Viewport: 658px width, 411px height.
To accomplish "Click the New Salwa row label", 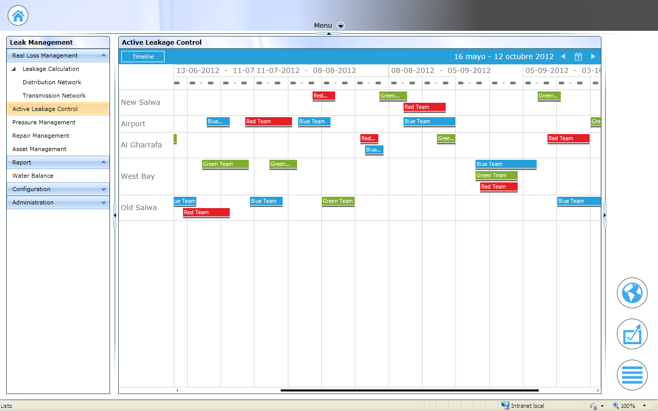I will click(x=140, y=102).
